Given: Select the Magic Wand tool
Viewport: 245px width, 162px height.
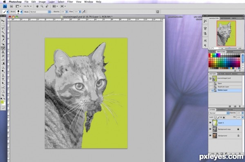Looking at the screenshot, I should coord(3,32).
